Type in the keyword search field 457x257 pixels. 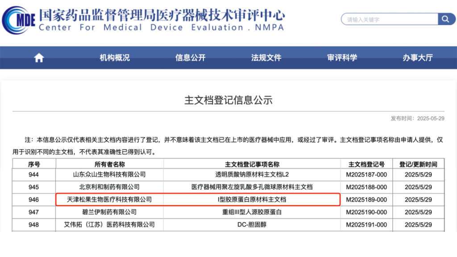(x=389, y=19)
